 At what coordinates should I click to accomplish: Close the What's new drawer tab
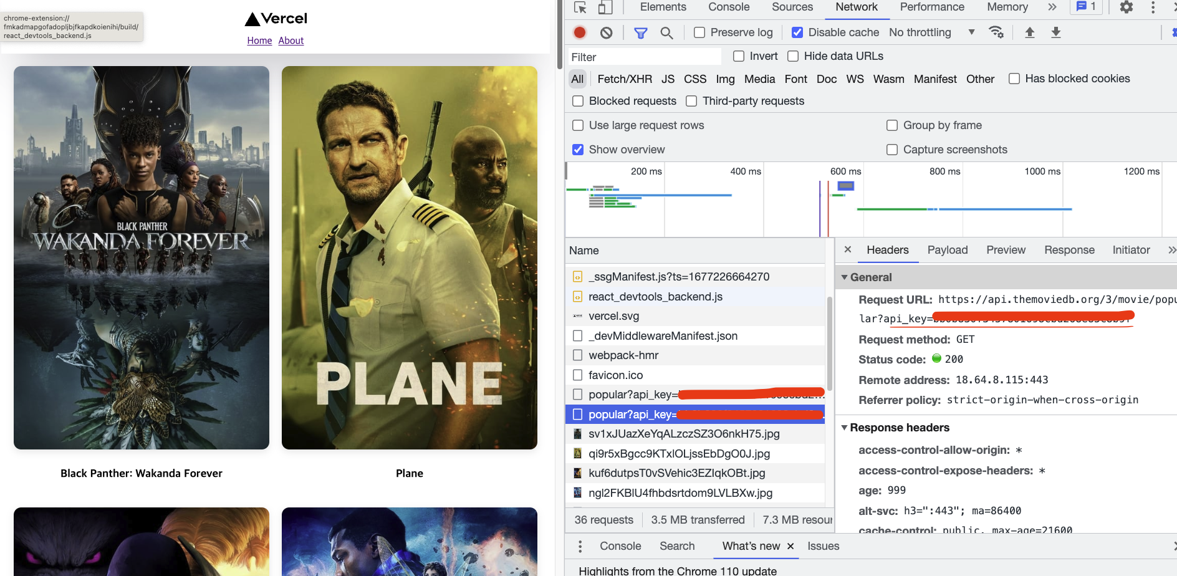[x=790, y=546]
